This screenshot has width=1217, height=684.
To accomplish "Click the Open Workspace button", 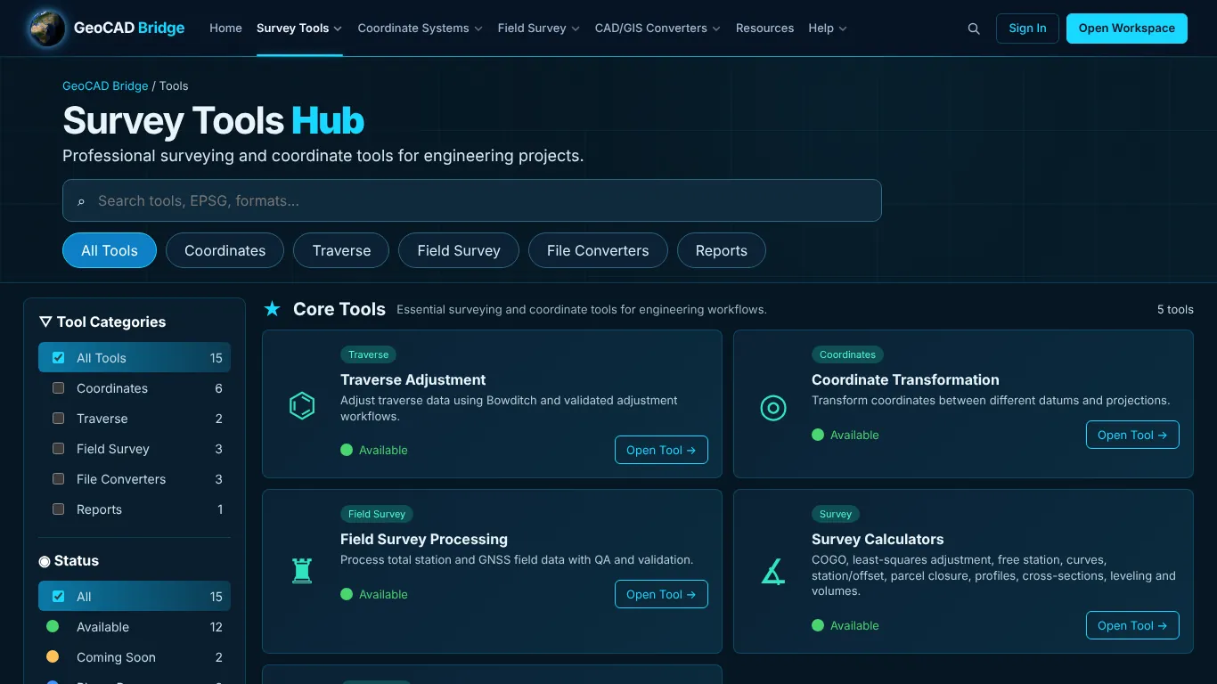I will pos(1127,28).
